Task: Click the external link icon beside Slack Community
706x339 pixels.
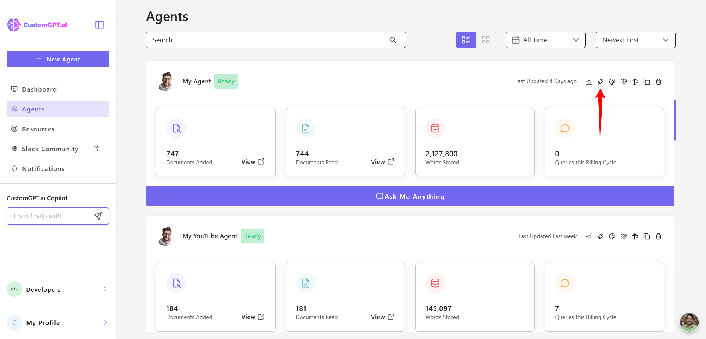Action: [96, 149]
